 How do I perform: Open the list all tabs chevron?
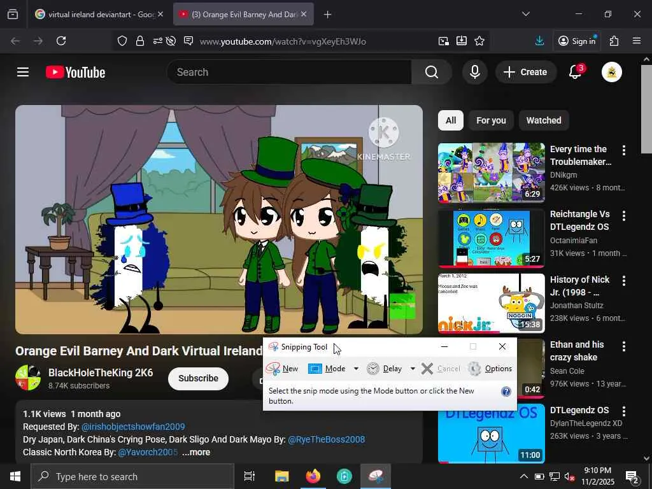[x=525, y=14]
